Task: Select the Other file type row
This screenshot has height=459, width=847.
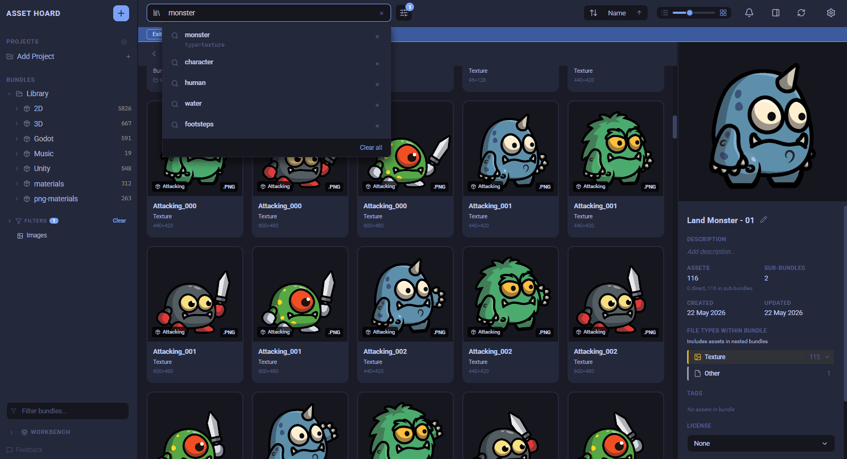Action: click(760, 373)
